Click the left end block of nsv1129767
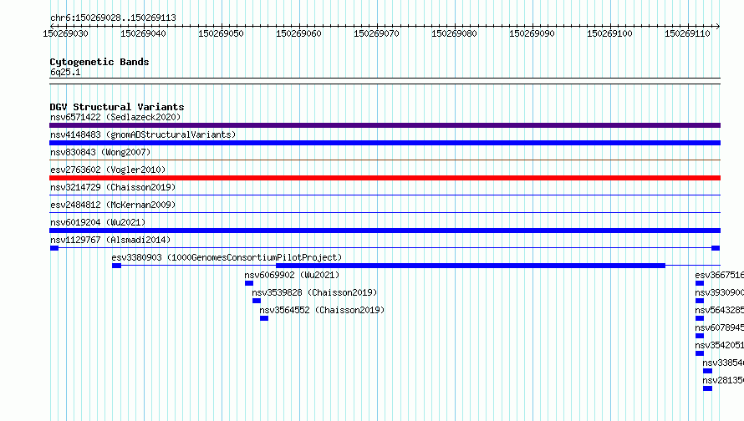The width and height of the screenshot is (744, 421). [54, 248]
